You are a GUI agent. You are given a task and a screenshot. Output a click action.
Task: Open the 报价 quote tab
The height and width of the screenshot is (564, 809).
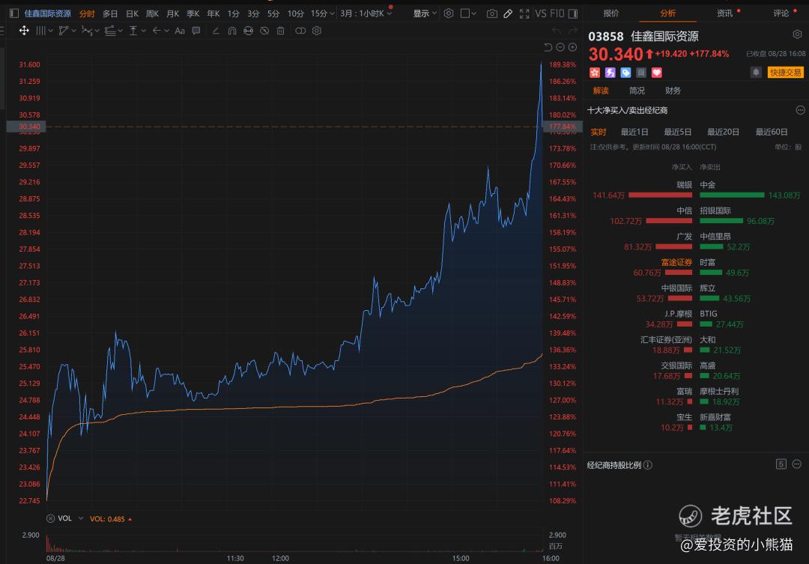(611, 13)
